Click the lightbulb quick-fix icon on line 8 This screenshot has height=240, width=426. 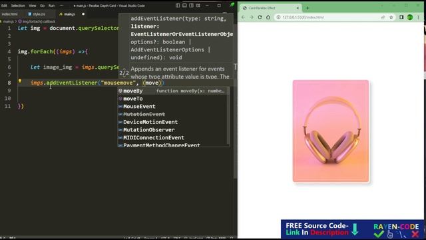(20, 81)
